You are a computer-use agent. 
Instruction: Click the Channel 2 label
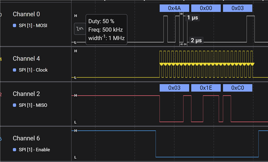point(26,94)
